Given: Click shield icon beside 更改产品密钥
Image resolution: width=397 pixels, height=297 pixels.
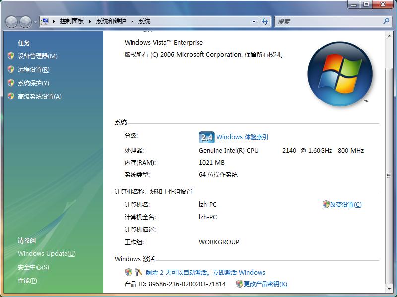Looking at the screenshot, I should (240, 284).
